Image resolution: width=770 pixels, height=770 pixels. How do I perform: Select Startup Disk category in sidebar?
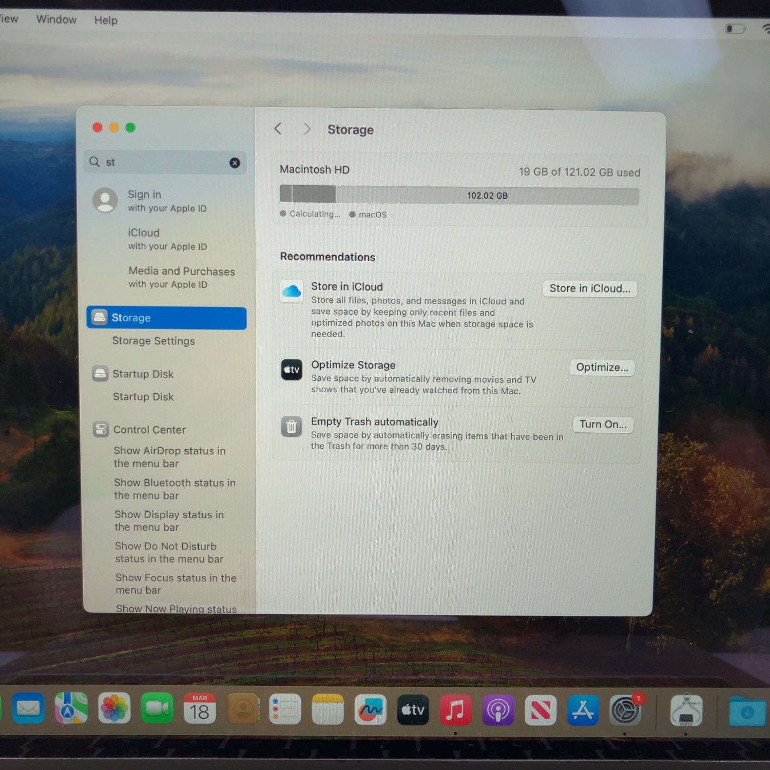tap(143, 374)
